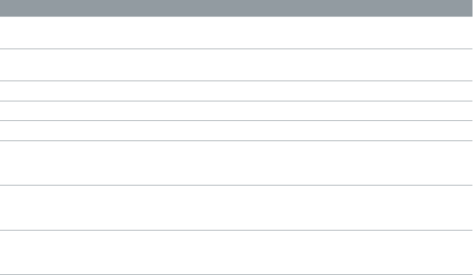Select the fourth narrow table row

[236, 111]
